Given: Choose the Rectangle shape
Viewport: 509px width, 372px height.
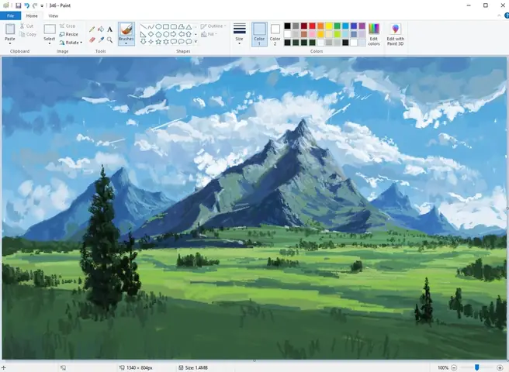Looking at the screenshot, I should click(x=166, y=26).
